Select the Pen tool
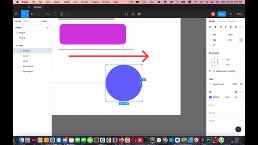Screen dimensions: 258x145 click(48, 14)
